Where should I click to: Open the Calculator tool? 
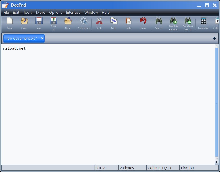pyautogui.click(x=203, y=23)
